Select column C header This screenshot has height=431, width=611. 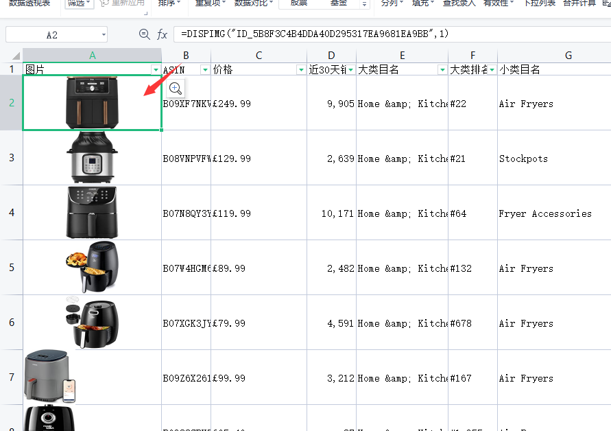click(x=259, y=56)
